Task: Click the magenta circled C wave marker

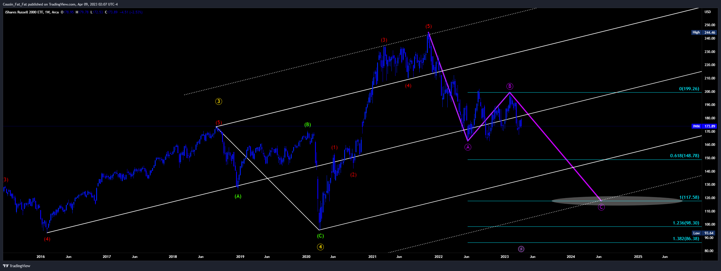Action: pos(601,207)
